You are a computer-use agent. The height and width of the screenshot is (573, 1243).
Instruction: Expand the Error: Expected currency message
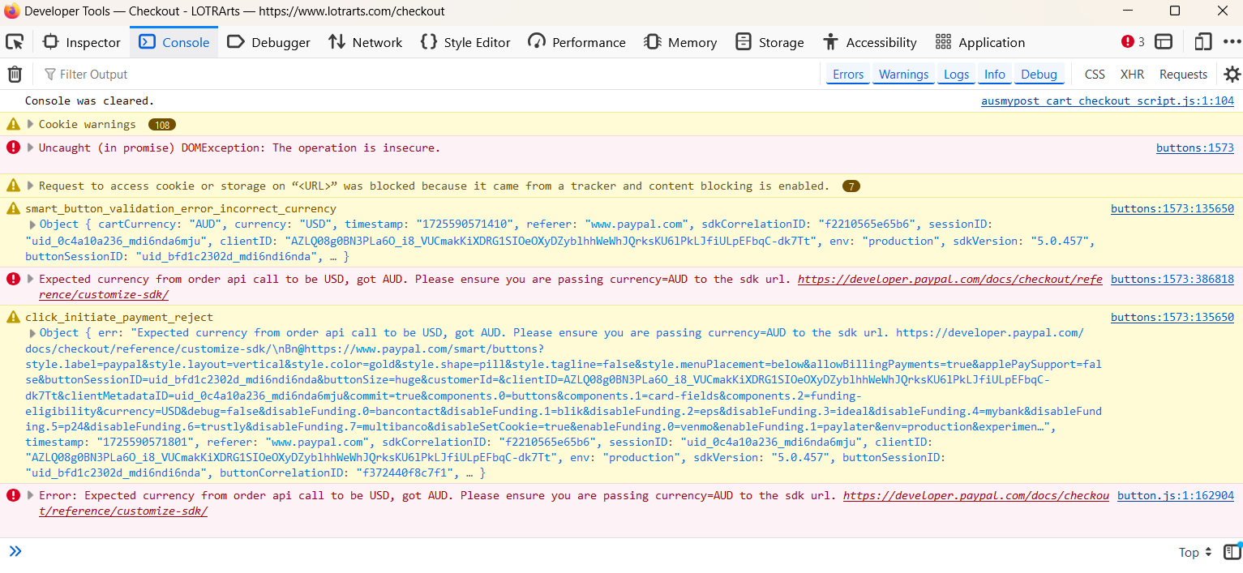pos(30,495)
